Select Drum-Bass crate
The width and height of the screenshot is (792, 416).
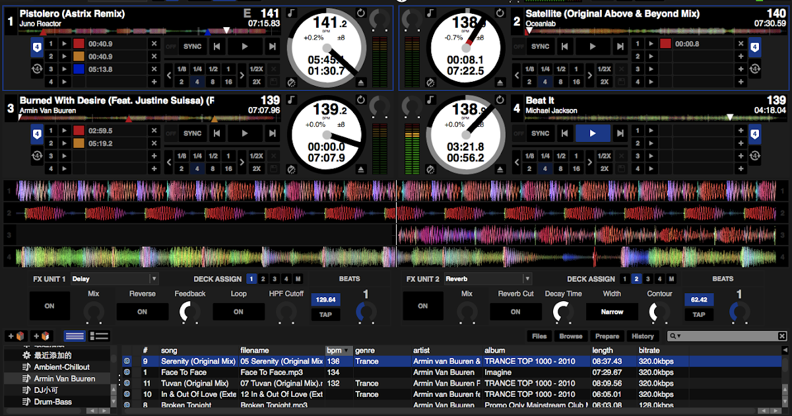coord(58,401)
